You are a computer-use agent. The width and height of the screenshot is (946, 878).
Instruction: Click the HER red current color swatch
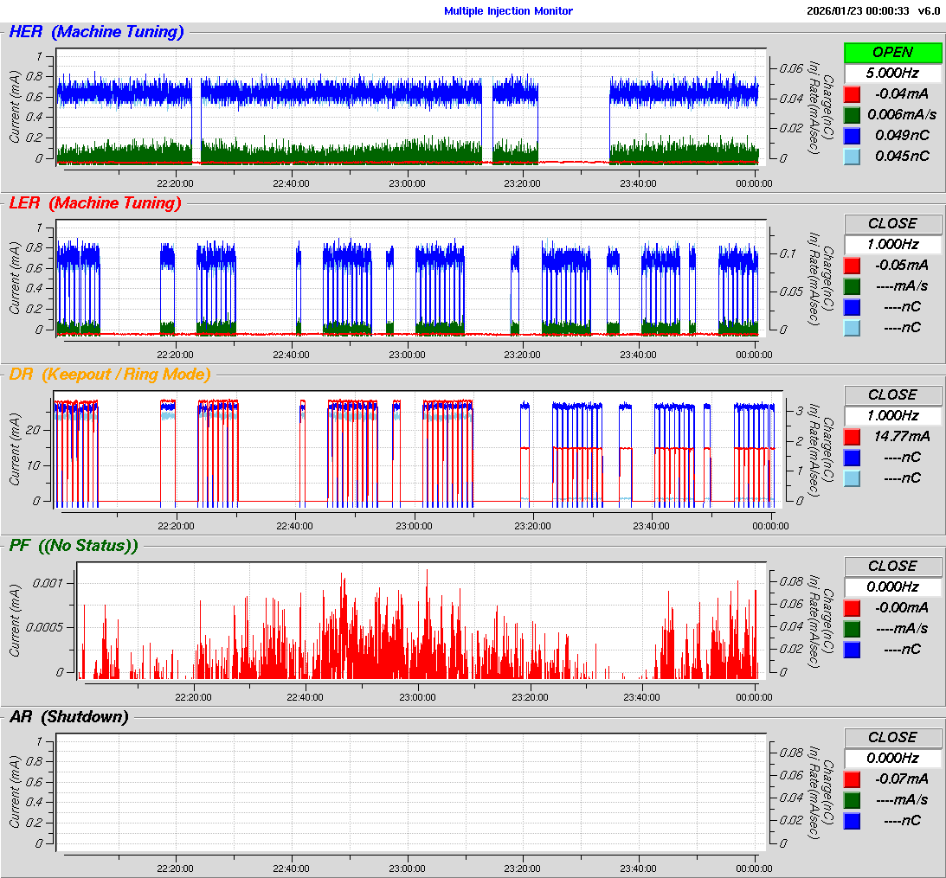point(853,93)
